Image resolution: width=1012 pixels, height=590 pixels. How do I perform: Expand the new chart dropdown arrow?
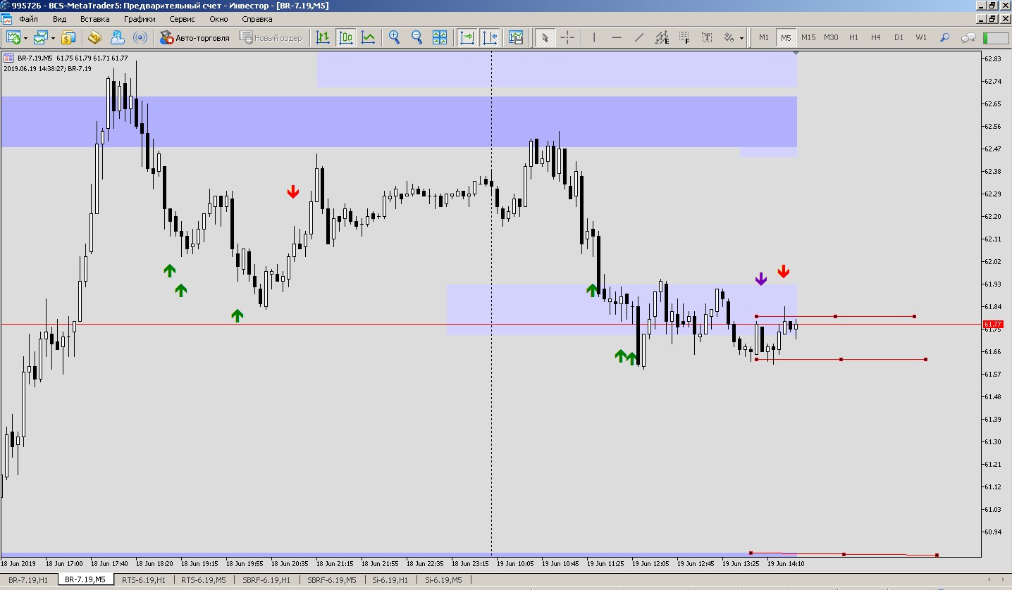[26, 38]
